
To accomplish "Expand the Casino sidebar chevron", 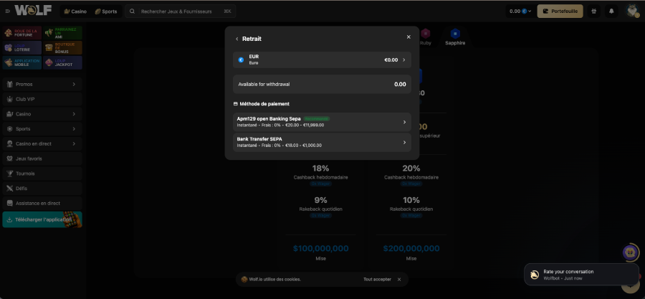I will click(x=74, y=114).
